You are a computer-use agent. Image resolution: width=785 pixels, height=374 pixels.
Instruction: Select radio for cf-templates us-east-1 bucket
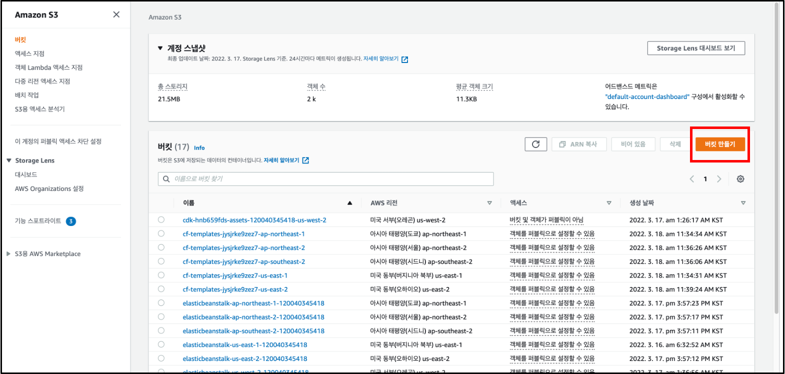point(161,275)
